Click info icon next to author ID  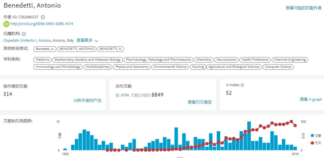point(43,17)
